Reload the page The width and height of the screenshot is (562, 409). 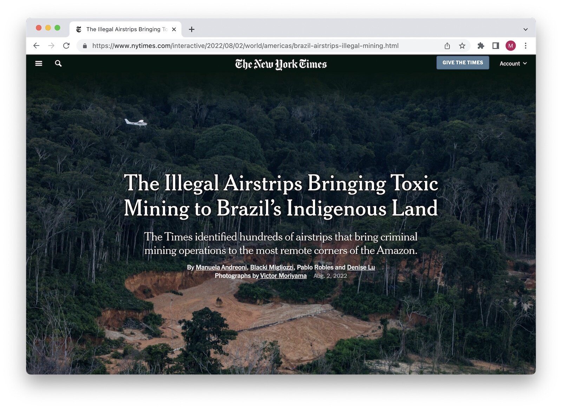click(66, 46)
